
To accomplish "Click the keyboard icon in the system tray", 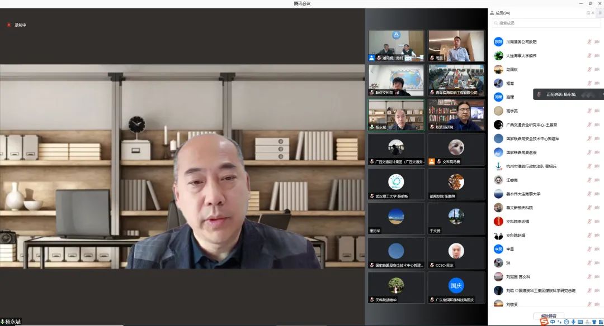I will (580, 322).
